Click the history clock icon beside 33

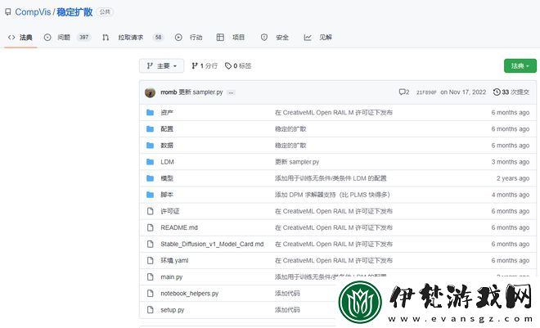tap(497, 92)
